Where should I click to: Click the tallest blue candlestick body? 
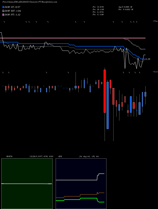107,105
